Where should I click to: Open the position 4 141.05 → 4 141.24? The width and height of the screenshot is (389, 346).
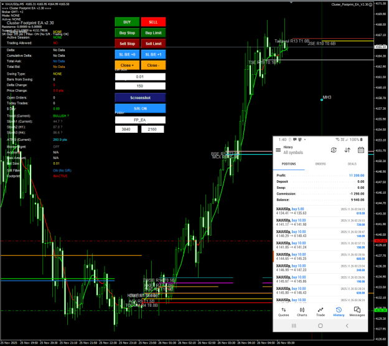pyautogui.click(x=321, y=245)
